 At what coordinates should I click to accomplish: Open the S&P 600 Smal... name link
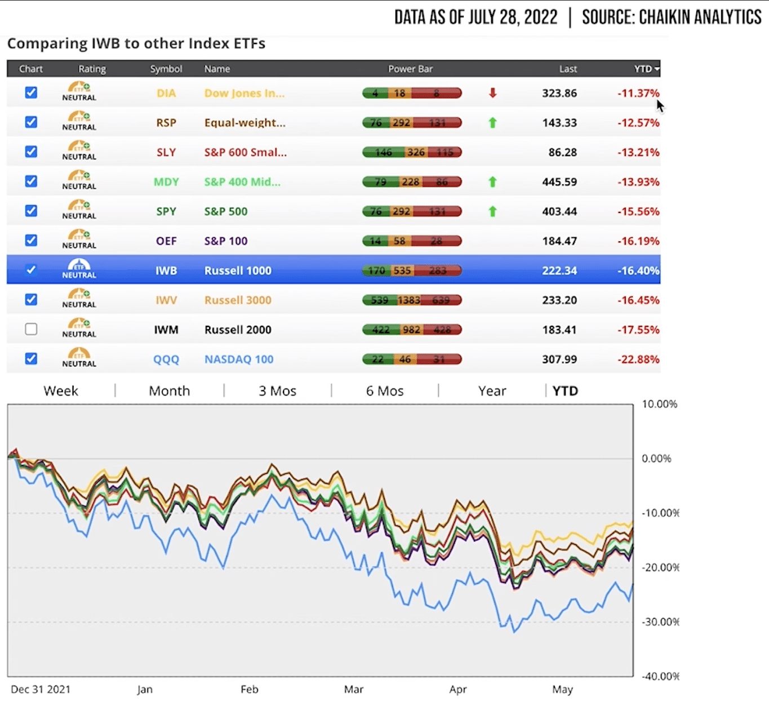246,152
